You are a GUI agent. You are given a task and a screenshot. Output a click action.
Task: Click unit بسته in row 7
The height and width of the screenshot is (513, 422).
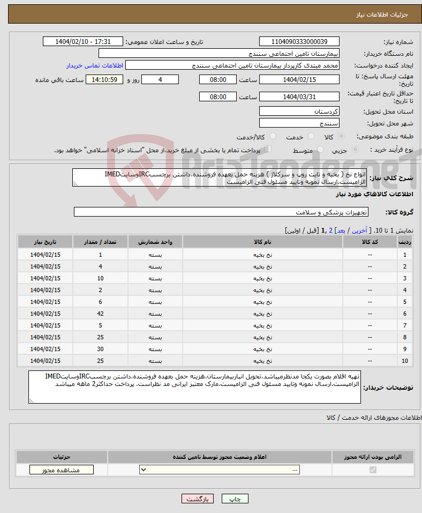[155, 325]
